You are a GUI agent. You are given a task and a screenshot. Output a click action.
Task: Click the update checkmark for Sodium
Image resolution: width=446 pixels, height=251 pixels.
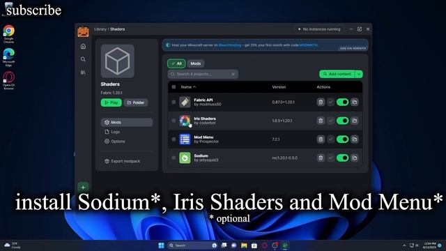(330, 158)
